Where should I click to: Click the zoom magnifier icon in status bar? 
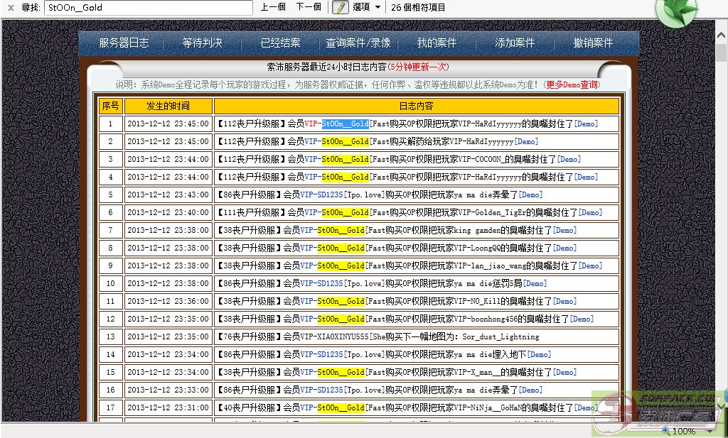coord(665,431)
